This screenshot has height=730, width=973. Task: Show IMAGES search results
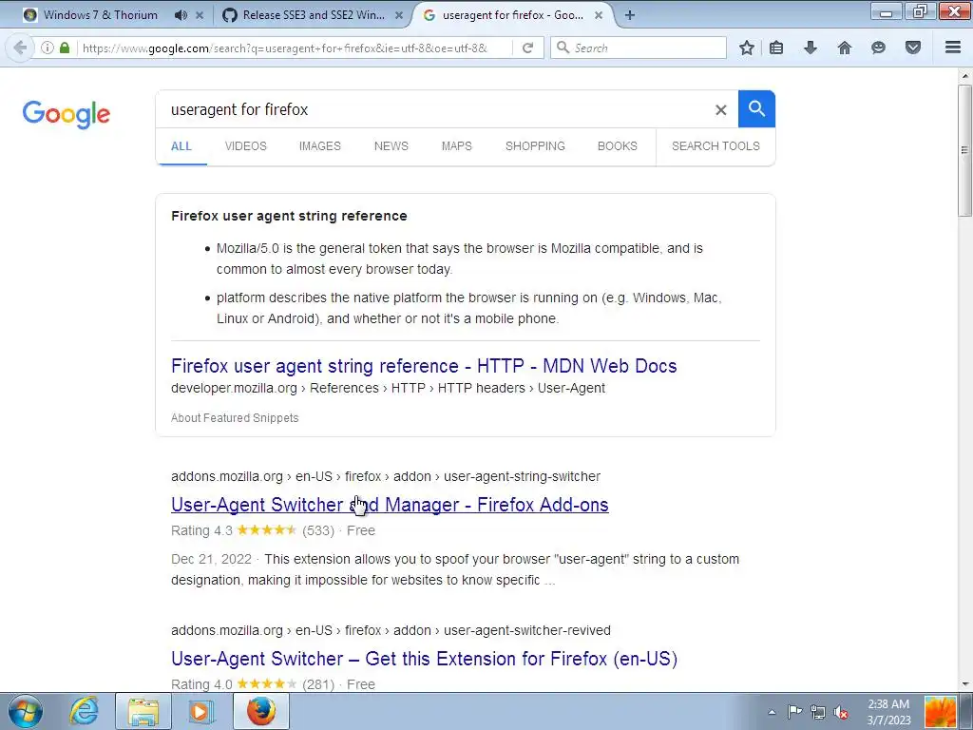tap(319, 145)
